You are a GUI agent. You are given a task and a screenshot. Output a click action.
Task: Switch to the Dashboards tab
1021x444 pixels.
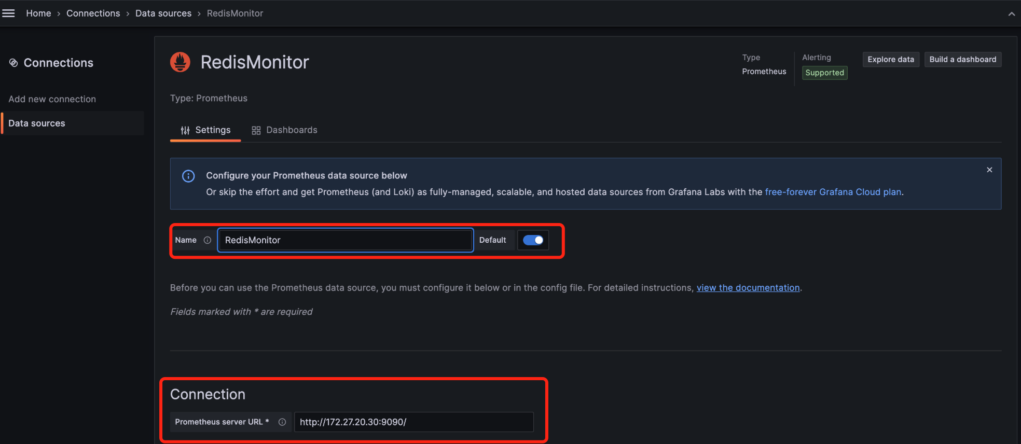pos(284,130)
